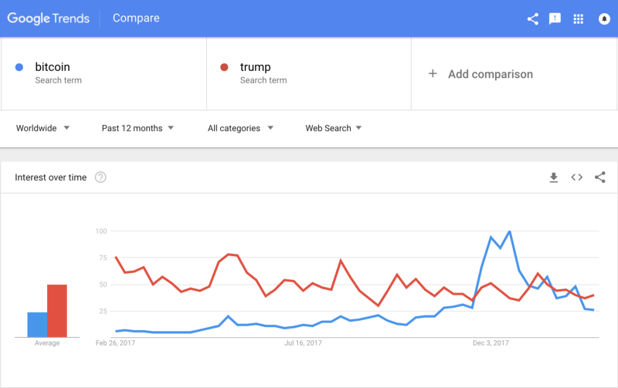Click the red trump average bar

[57, 311]
